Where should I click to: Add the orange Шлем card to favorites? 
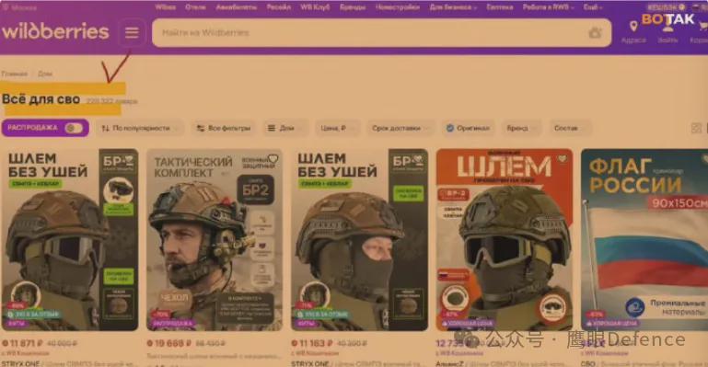click(x=563, y=159)
